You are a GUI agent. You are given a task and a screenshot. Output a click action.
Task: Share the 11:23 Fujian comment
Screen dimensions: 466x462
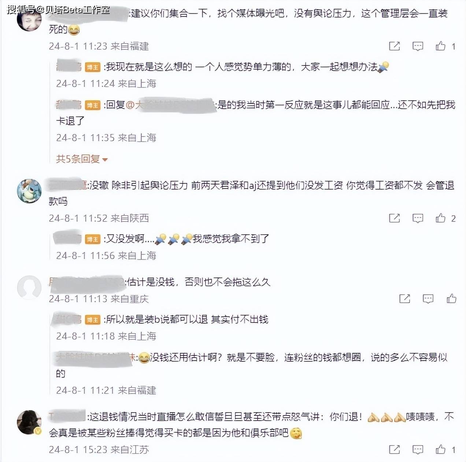pyautogui.click(x=394, y=46)
